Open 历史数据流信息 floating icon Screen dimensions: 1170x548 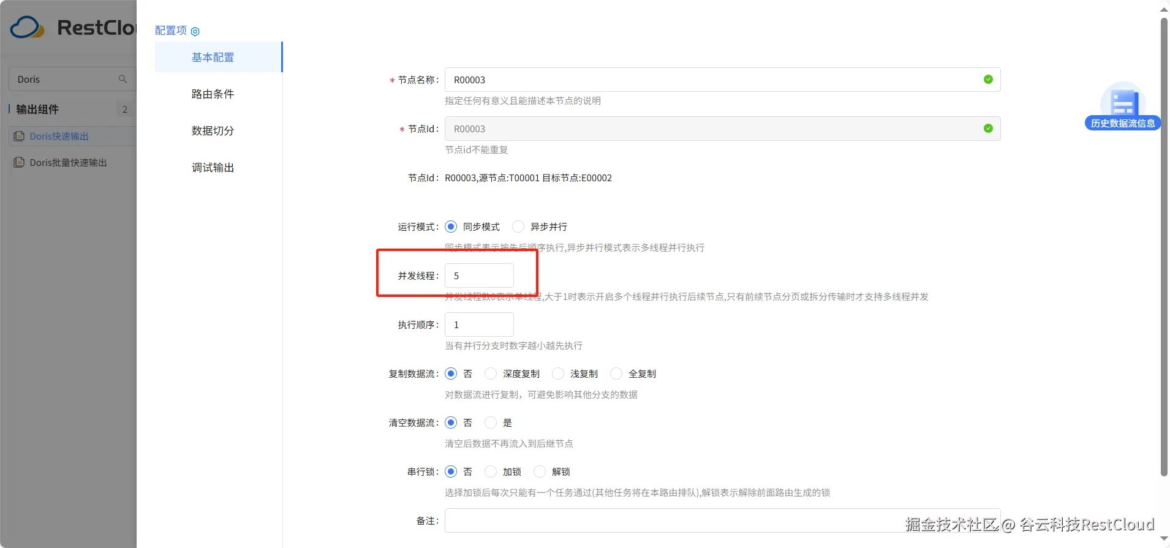pos(1123,107)
